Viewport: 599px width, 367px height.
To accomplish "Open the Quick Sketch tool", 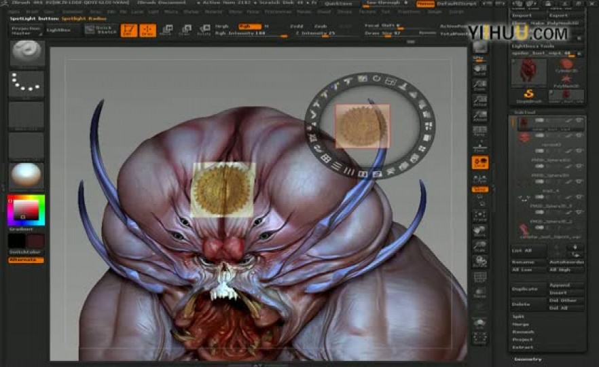I will coord(101,30).
